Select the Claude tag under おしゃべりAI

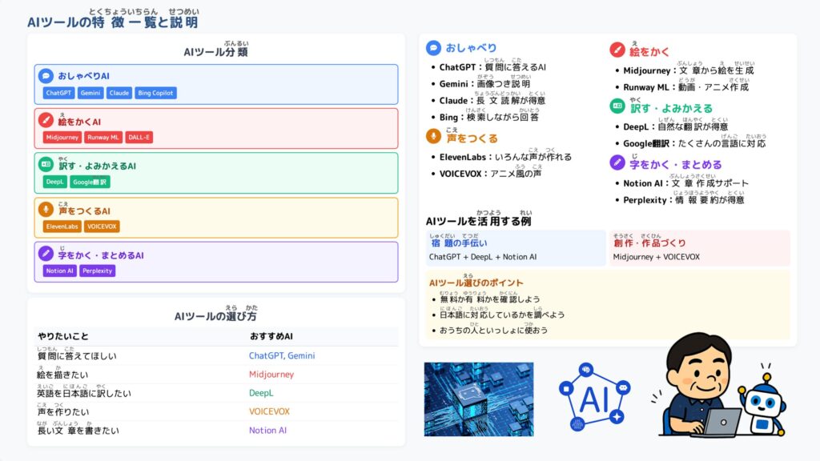tap(119, 93)
